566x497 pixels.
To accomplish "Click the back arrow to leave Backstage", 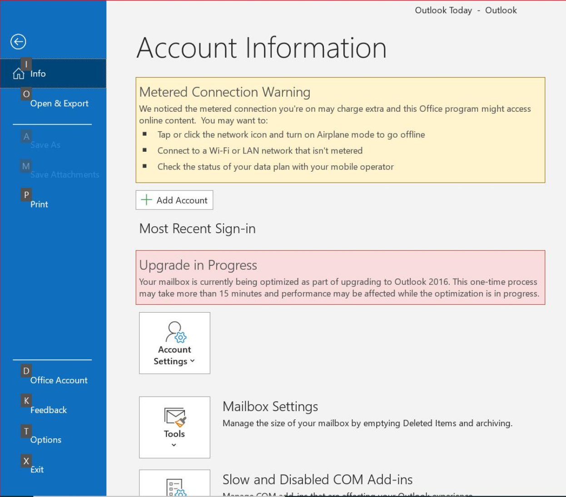I will point(18,42).
